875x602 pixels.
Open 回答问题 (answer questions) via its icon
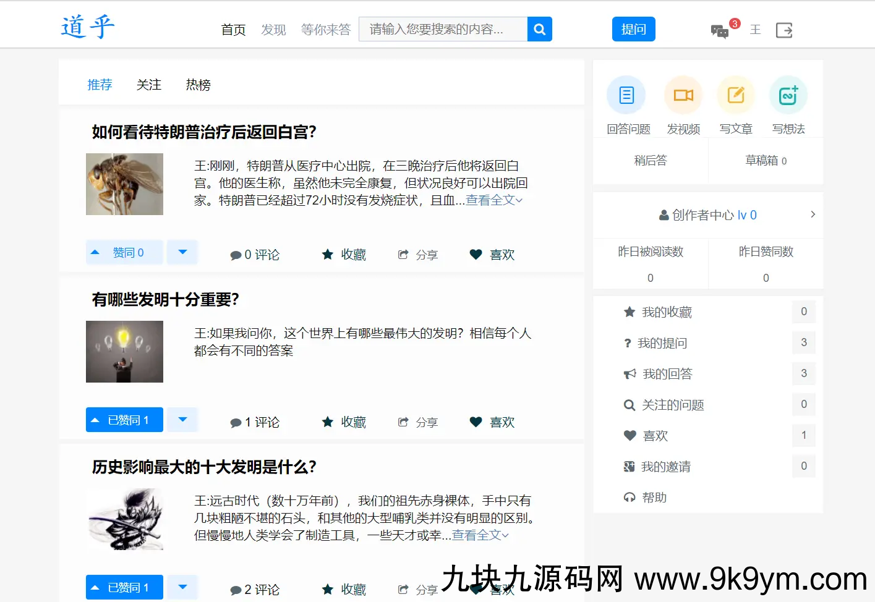click(626, 95)
